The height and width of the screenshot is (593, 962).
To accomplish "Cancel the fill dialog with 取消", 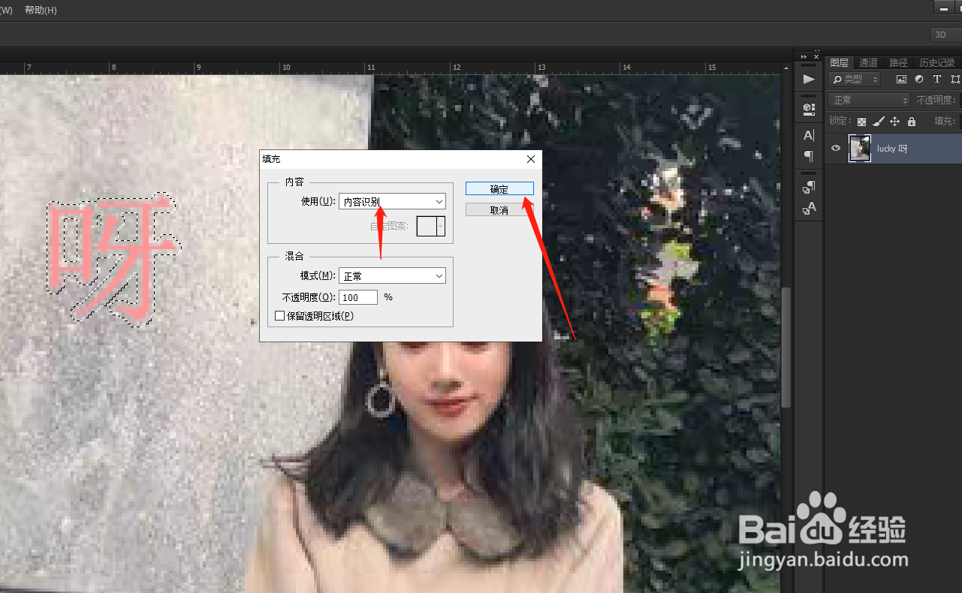I will [x=499, y=210].
